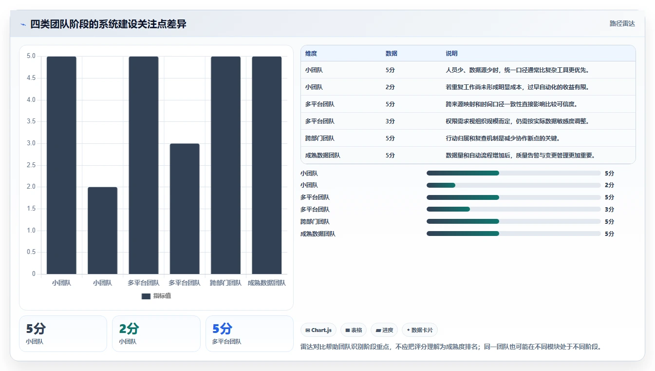This screenshot has width=655, height=371.
Task: Click the Chart.js tag
Action: coord(318,330)
